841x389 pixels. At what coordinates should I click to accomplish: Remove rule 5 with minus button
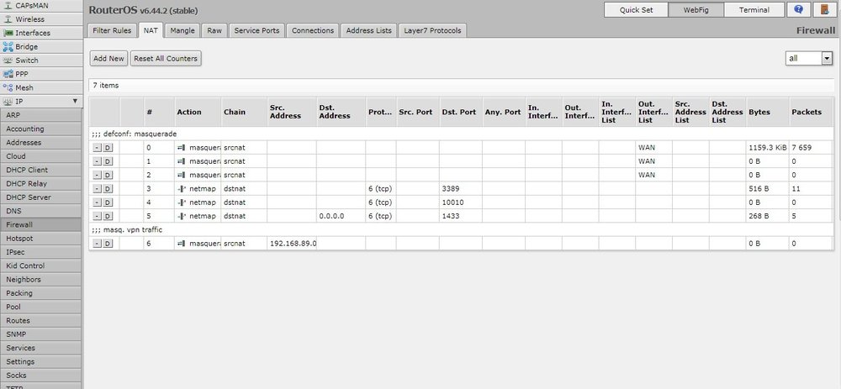tap(97, 216)
